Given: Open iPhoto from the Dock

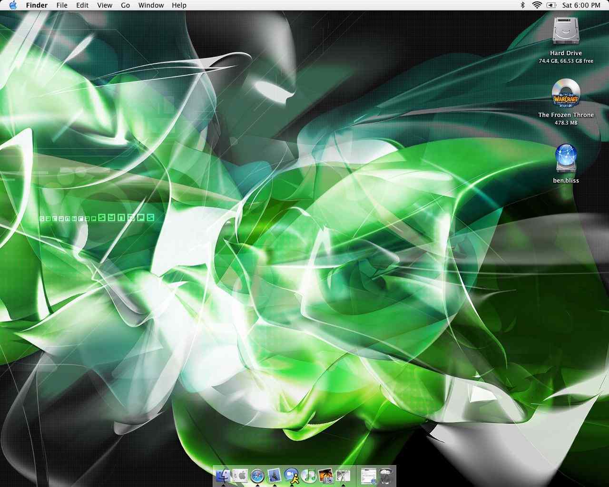Looking at the screenshot, I should (326, 475).
